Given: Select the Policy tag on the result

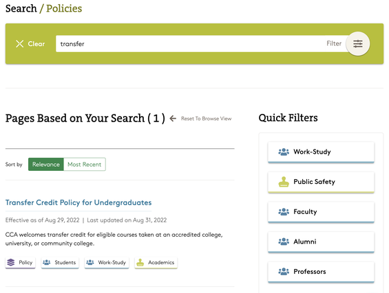Looking at the screenshot, I should (21, 263).
